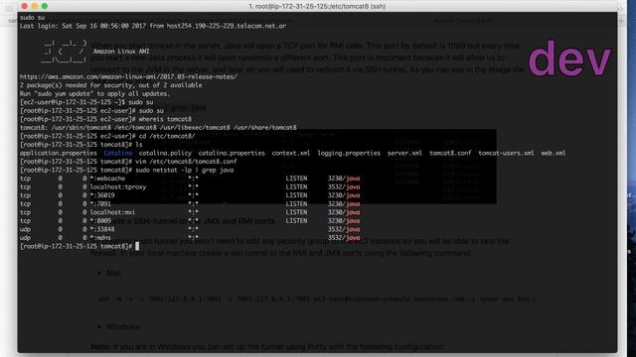Click the udp *:mdns address
The width and height of the screenshot is (636, 357).
pos(100,238)
